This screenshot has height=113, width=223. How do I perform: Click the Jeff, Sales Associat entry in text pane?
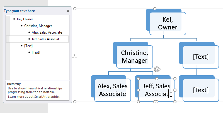pos(45,39)
